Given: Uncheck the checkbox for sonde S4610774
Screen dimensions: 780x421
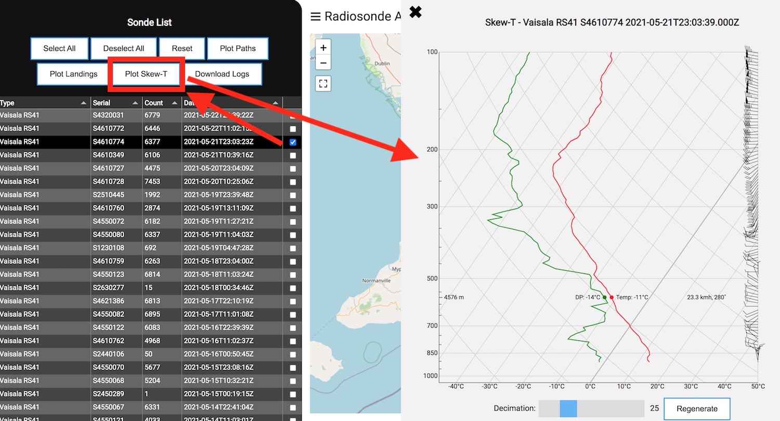Looking at the screenshot, I should pos(292,142).
